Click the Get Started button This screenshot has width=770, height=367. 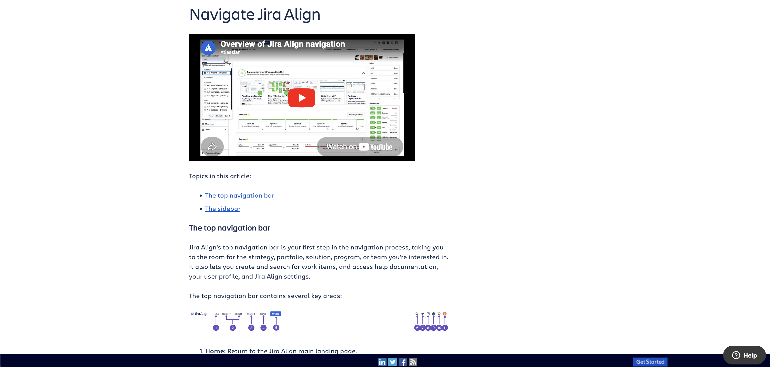pos(650,362)
